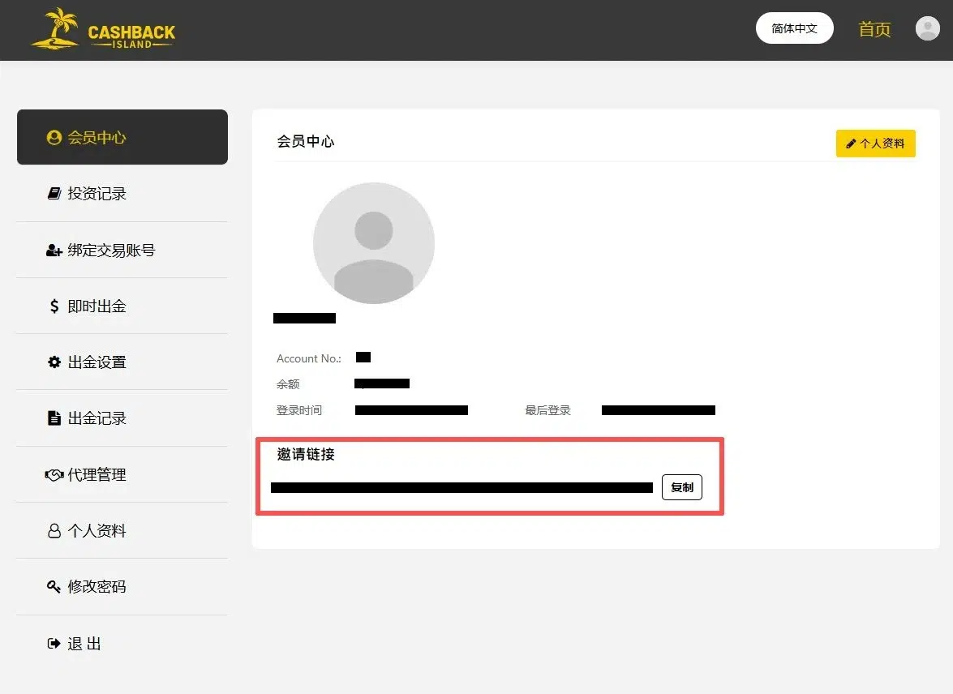Click the 余额 balance label

pyautogui.click(x=288, y=384)
